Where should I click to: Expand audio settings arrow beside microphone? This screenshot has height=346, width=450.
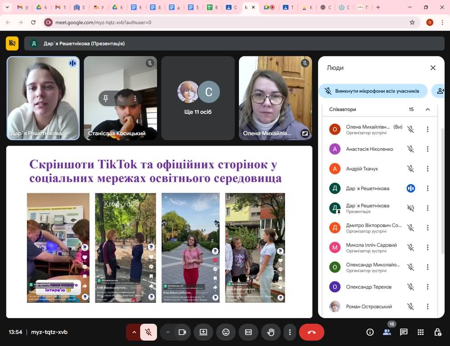134,332
